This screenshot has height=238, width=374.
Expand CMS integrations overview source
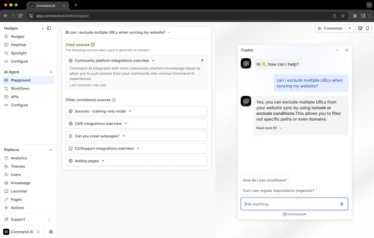136,124
